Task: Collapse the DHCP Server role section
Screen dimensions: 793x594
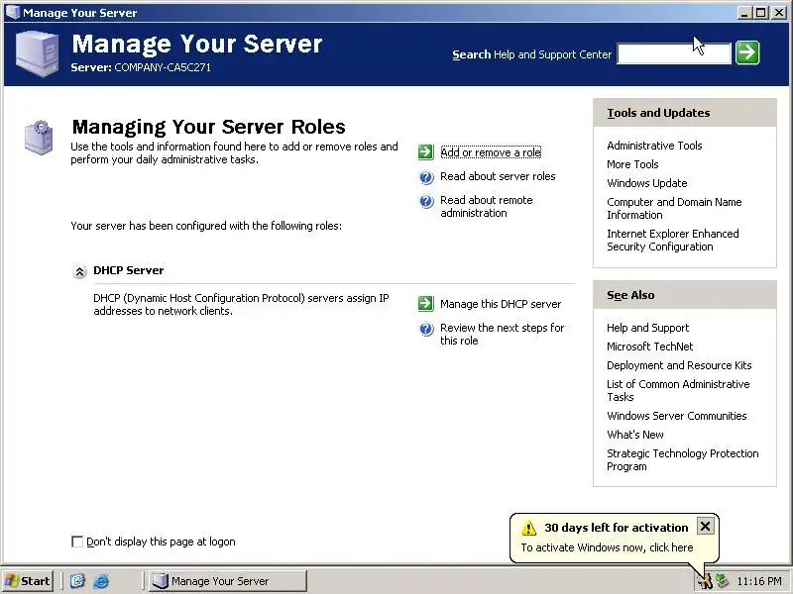Action: click(x=79, y=271)
